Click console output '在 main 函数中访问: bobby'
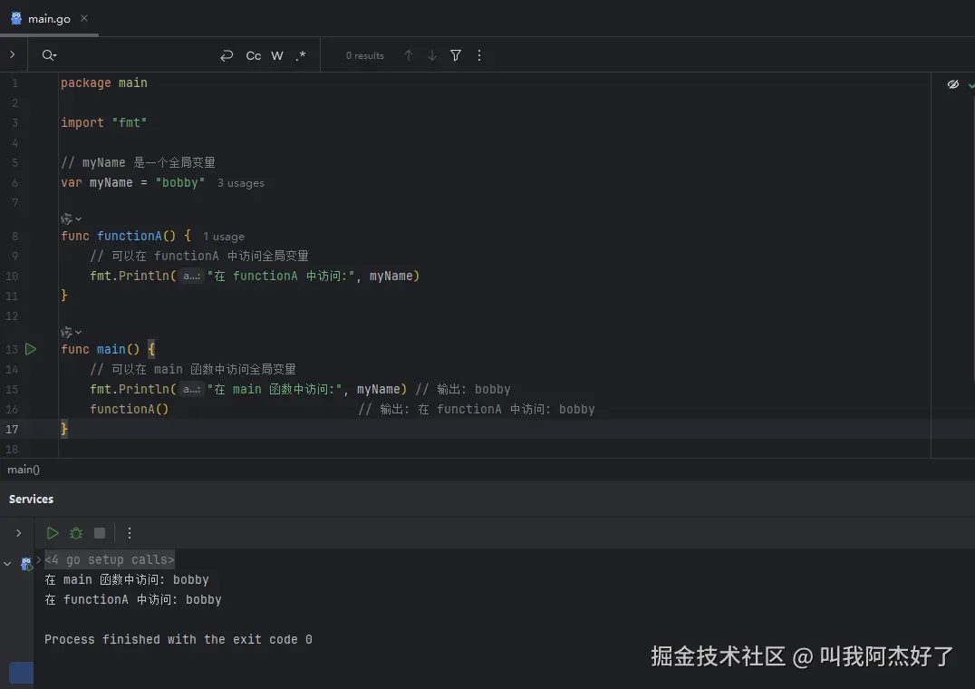 point(127,579)
